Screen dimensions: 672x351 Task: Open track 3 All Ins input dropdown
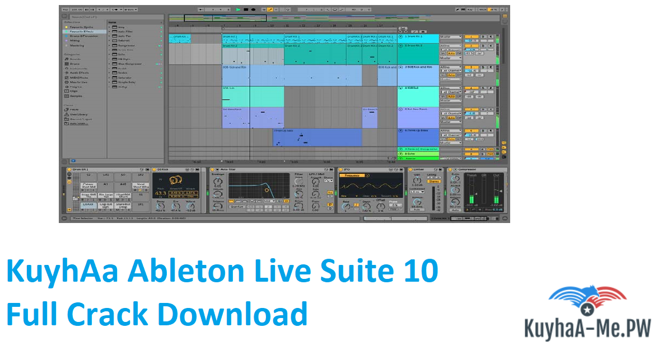[451, 67]
